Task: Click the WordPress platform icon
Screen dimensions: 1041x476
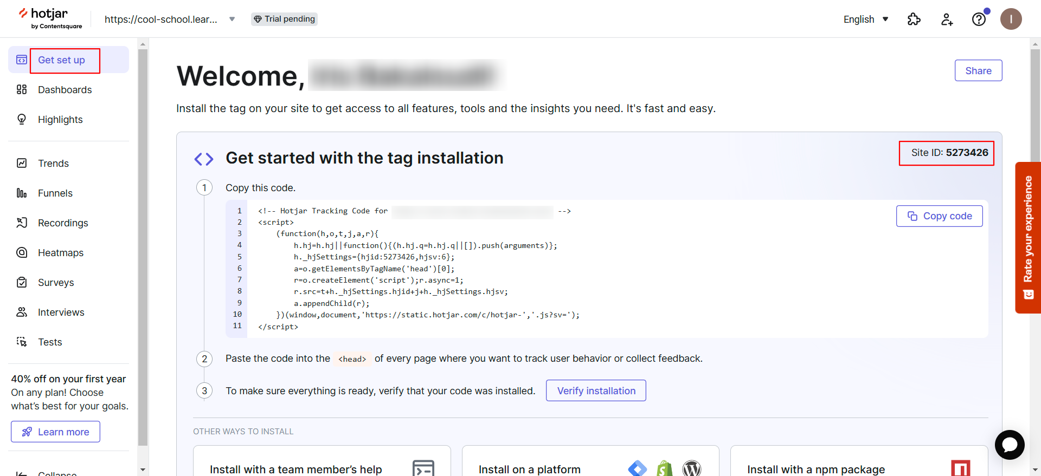Action: pyautogui.click(x=692, y=468)
